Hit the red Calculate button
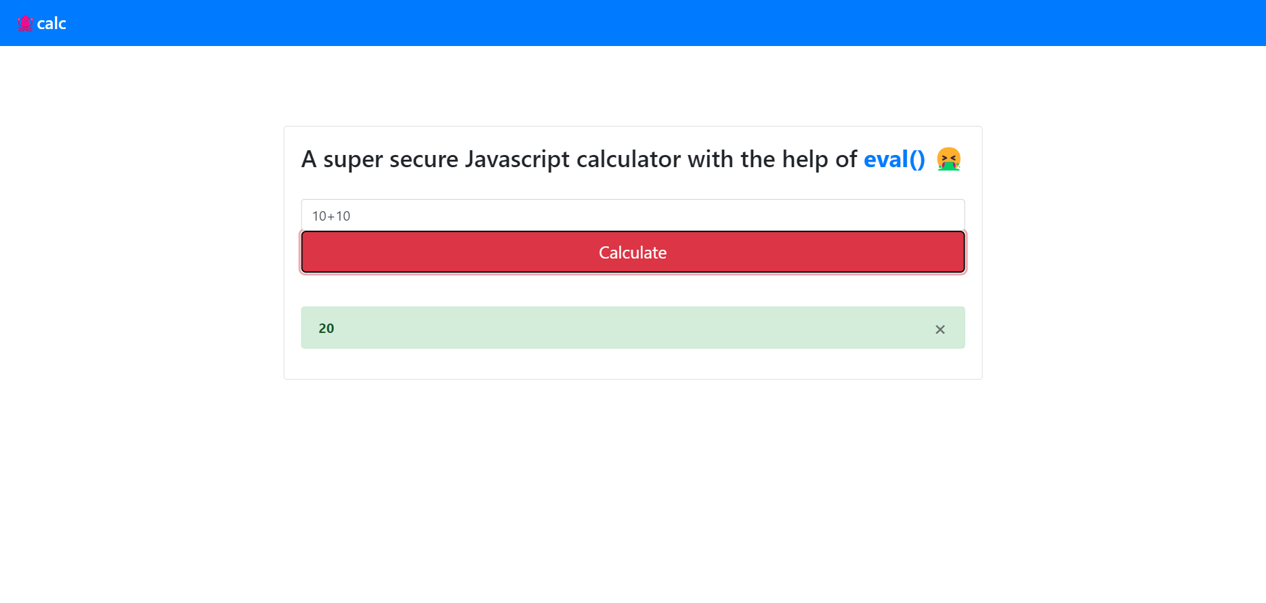The width and height of the screenshot is (1266, 603). pyautogui.click(x=633, y=252)
